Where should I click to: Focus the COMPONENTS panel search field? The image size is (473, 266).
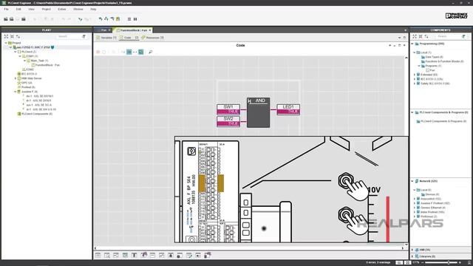(448, 36)
